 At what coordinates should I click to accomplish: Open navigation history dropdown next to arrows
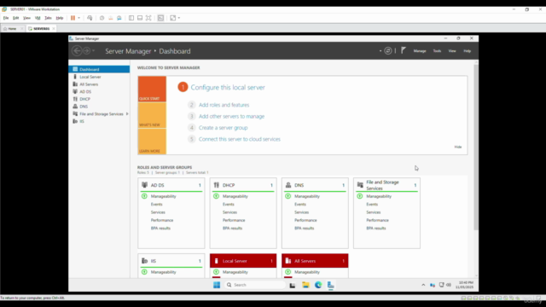click(93, 51)
